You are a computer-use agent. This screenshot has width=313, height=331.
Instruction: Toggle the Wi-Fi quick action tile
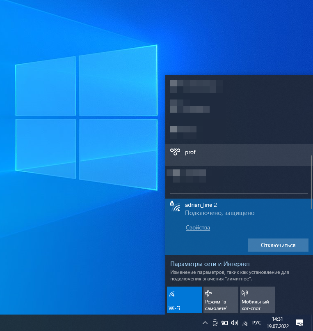pos(184,300)
